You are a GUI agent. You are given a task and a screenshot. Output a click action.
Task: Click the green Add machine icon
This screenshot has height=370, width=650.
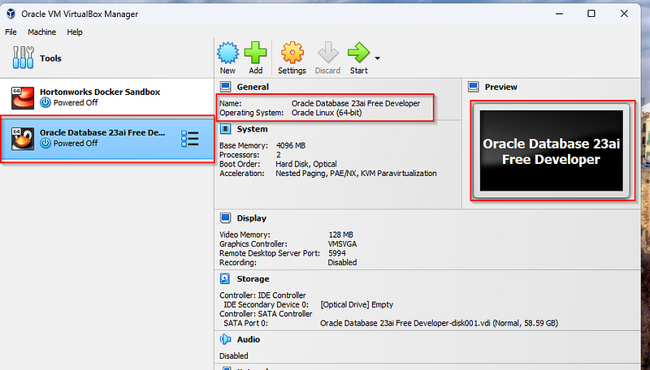[x=255, y=53]
